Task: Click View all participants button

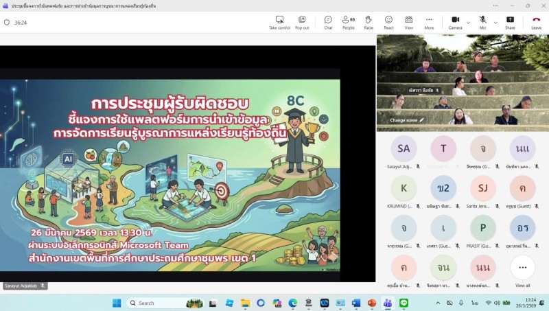Action: pos(522,268)
